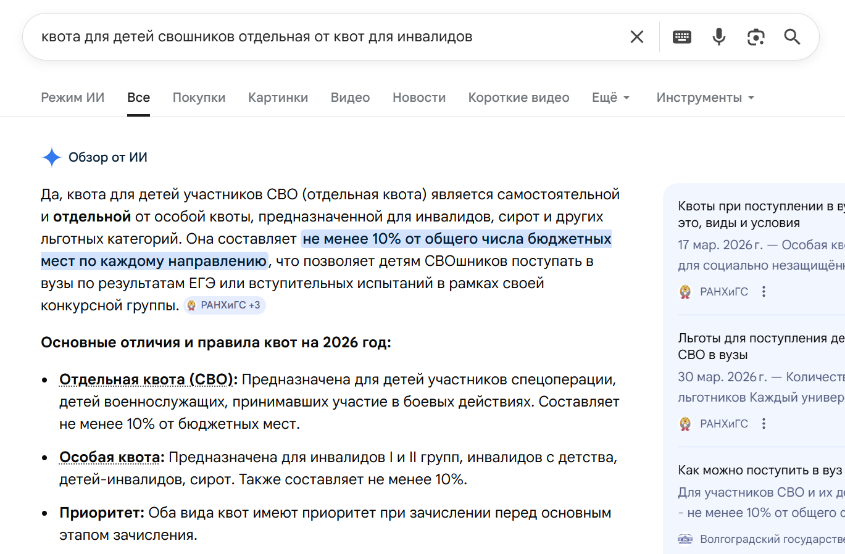The image size is (845, 554).
Task: Open the Новости tab
Action: pyautogui.click(x=419, y=97)
